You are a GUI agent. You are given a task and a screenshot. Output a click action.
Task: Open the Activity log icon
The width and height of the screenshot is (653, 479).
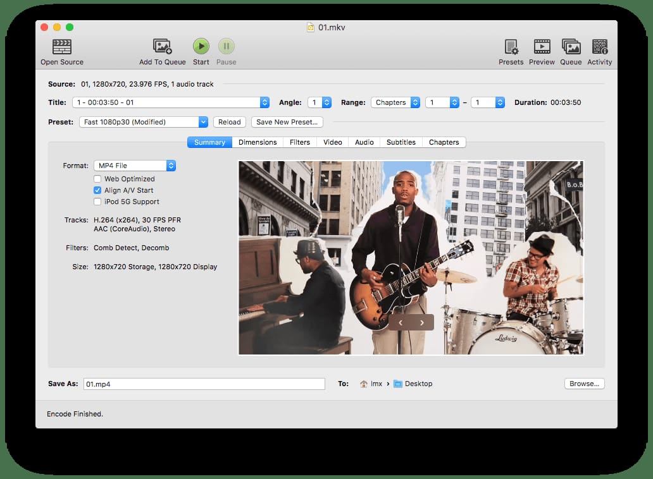click(x=599, y=47)
